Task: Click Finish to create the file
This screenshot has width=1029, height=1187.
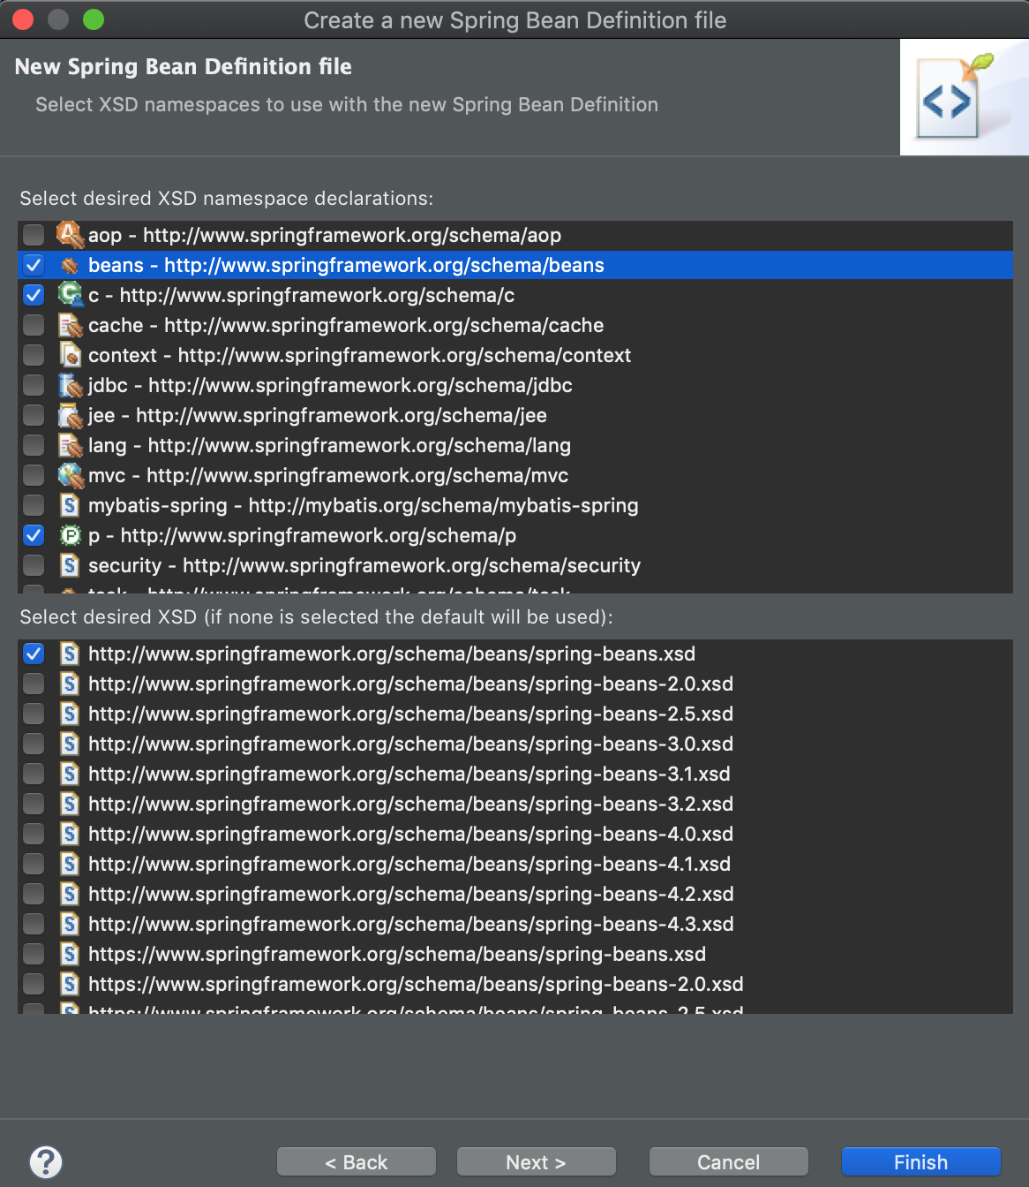Action: coord(921,1162)
